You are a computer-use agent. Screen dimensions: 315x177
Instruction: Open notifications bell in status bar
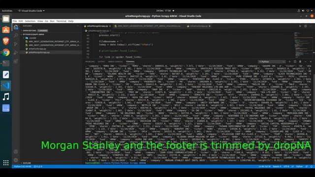point(312,167)
